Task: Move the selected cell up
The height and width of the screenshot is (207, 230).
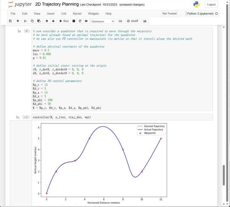Action: point(47,21)
